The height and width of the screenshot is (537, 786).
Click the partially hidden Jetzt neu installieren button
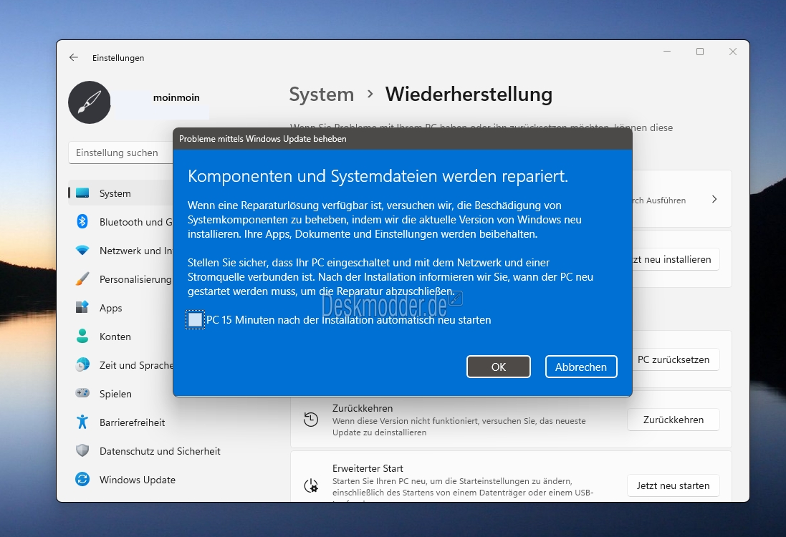pyautogui.click(x=676, y=259)
